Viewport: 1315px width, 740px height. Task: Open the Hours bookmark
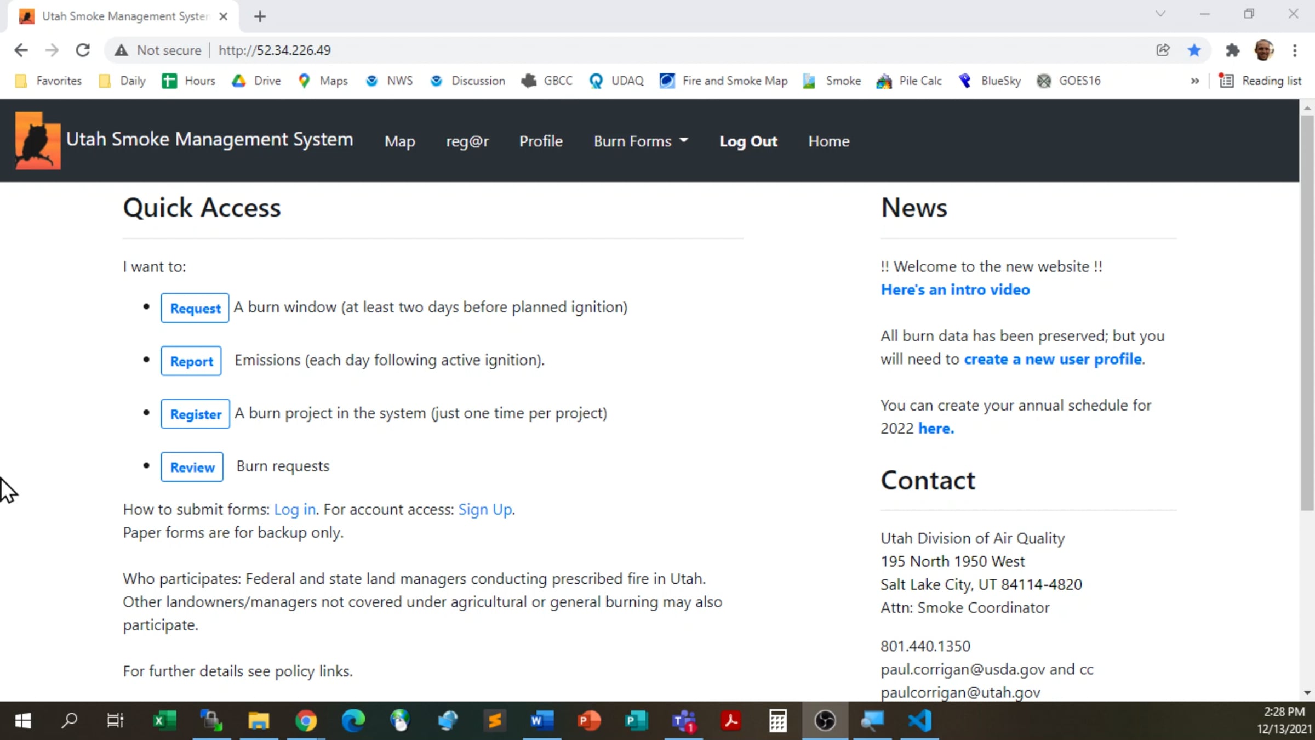pyautogui.click(x=188, y=81)
